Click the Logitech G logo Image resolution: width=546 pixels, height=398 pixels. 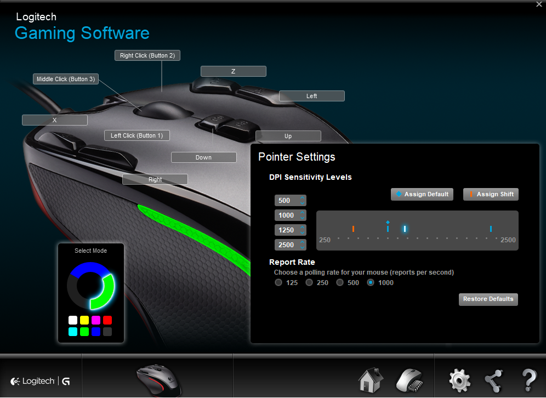tap(40, 382)
